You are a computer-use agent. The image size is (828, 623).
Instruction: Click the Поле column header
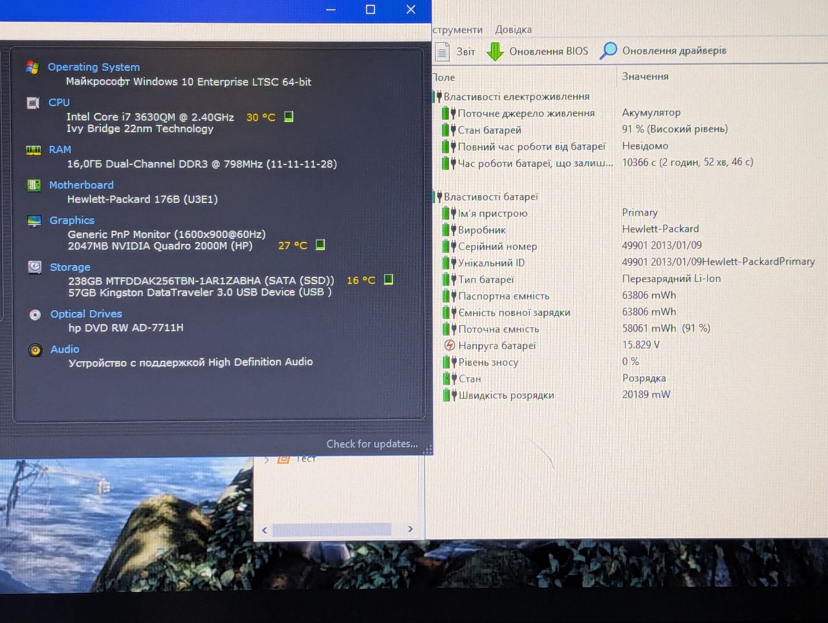[x=444, y=78]
